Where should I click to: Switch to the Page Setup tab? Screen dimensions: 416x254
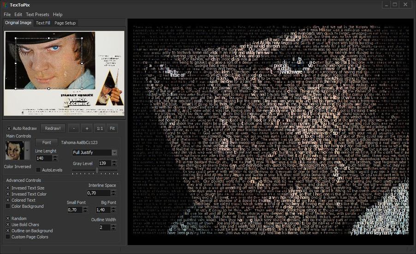tap(65, 23)
